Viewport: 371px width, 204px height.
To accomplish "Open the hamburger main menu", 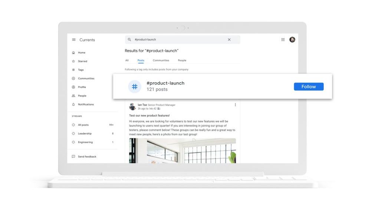I will (x=74, y=40).
